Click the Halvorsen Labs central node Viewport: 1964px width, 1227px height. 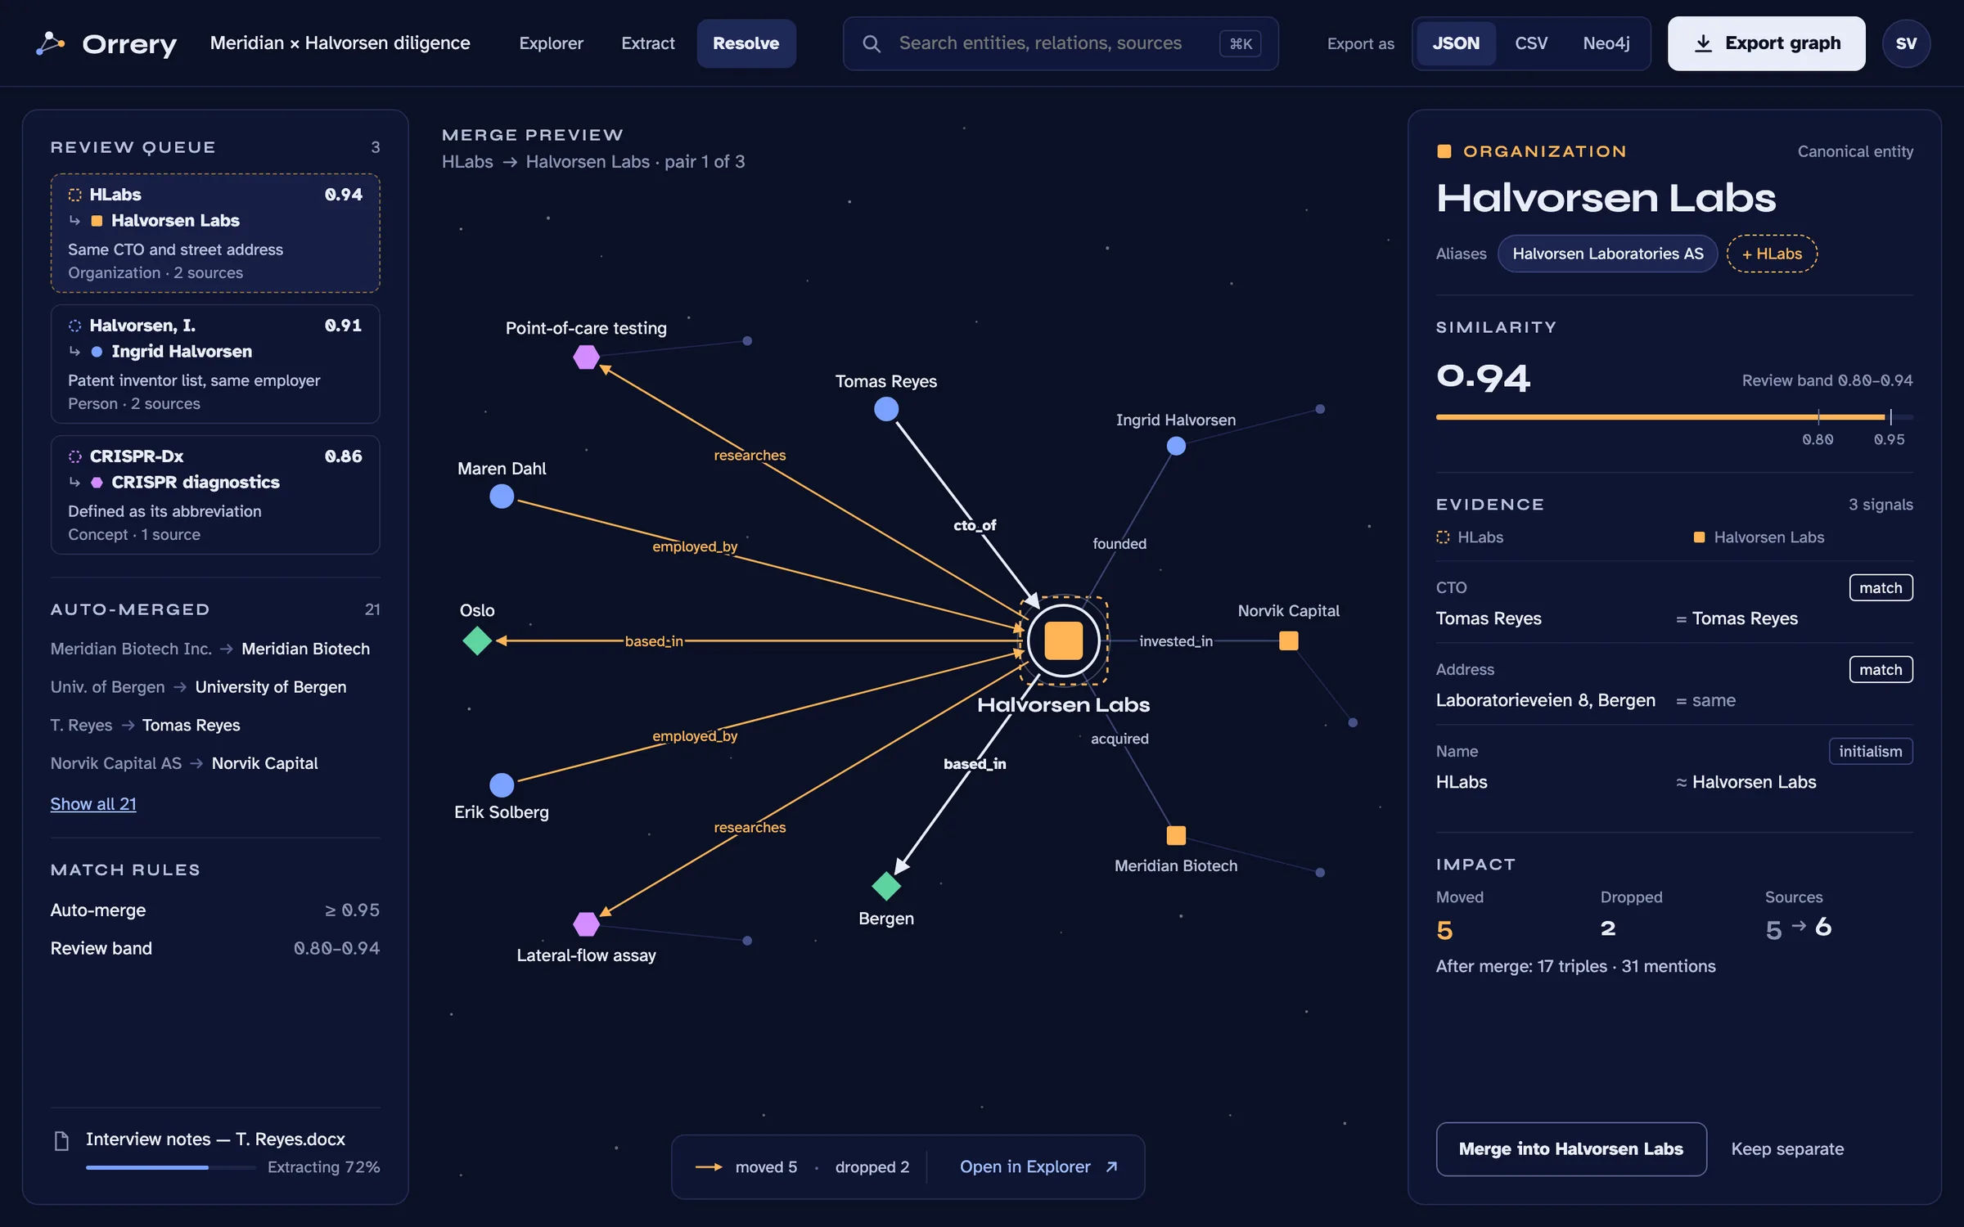click(x=1064, y=640)
